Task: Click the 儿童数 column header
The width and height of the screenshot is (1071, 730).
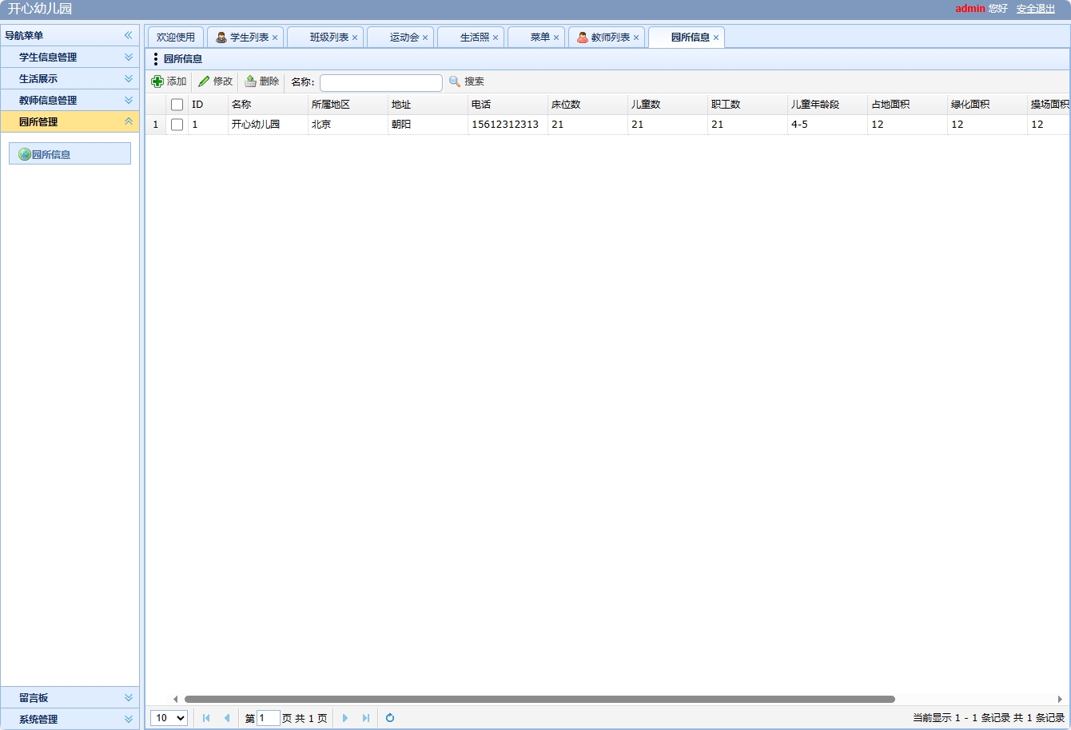Action: [667, 105]
